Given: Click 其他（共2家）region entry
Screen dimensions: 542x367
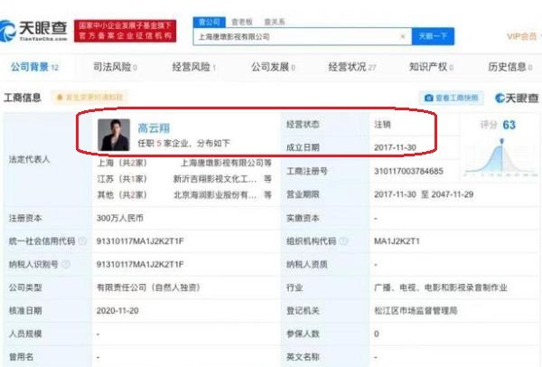Looking at the screenshot, I should (122, 194).
